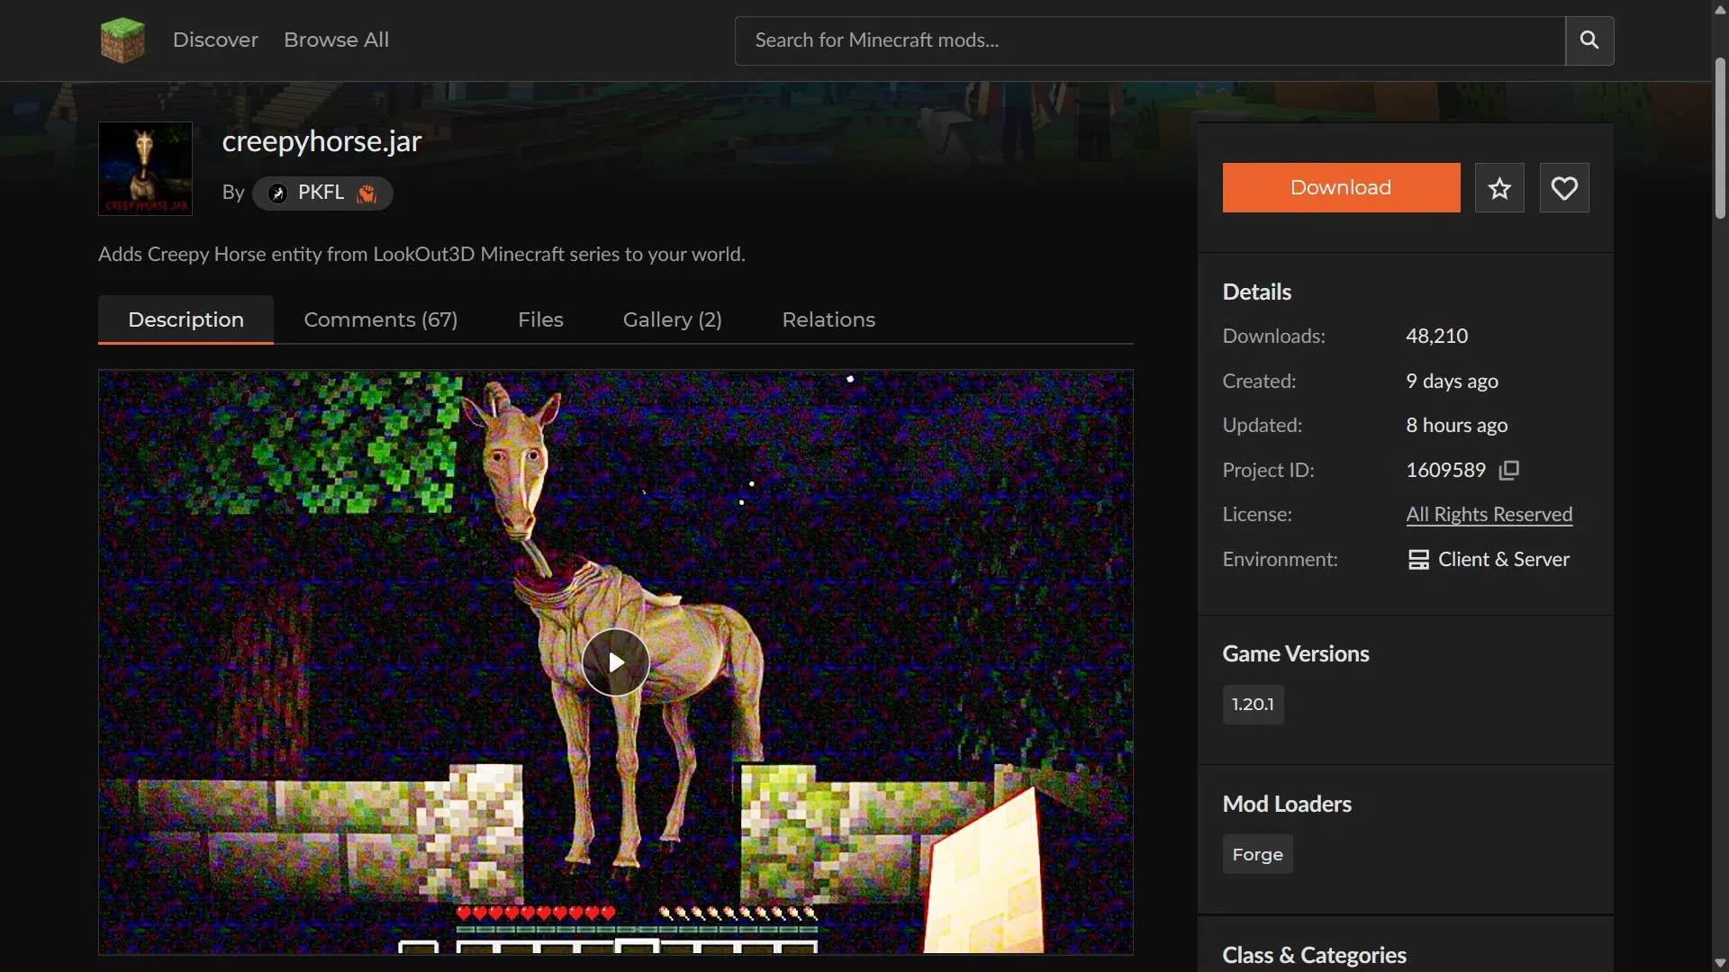
Task: Click the author badge icon next to PKFL
Action: coord(367,193)
